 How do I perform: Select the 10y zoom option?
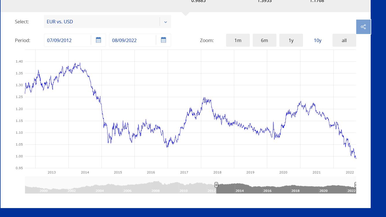(317, 40)
